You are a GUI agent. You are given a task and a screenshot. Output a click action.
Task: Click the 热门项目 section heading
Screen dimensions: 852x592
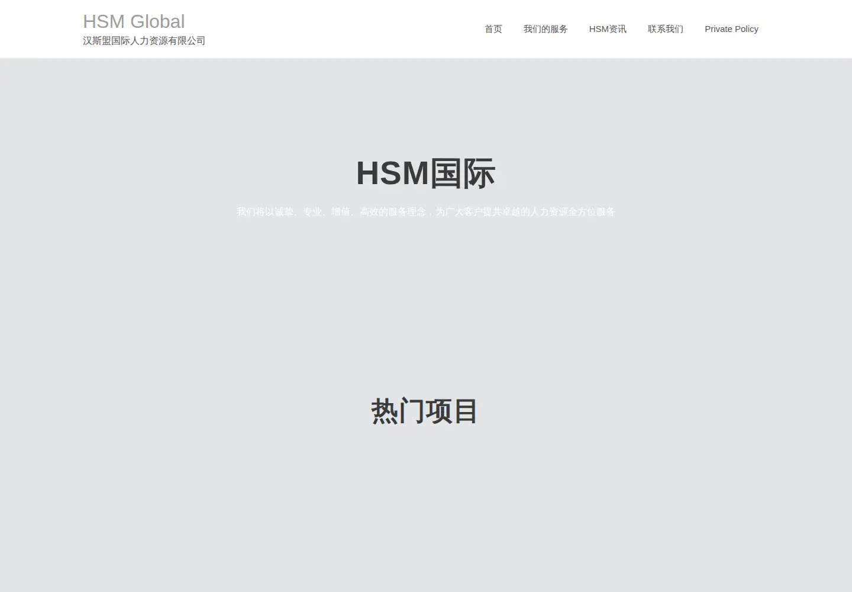click(x=425, y=411)
